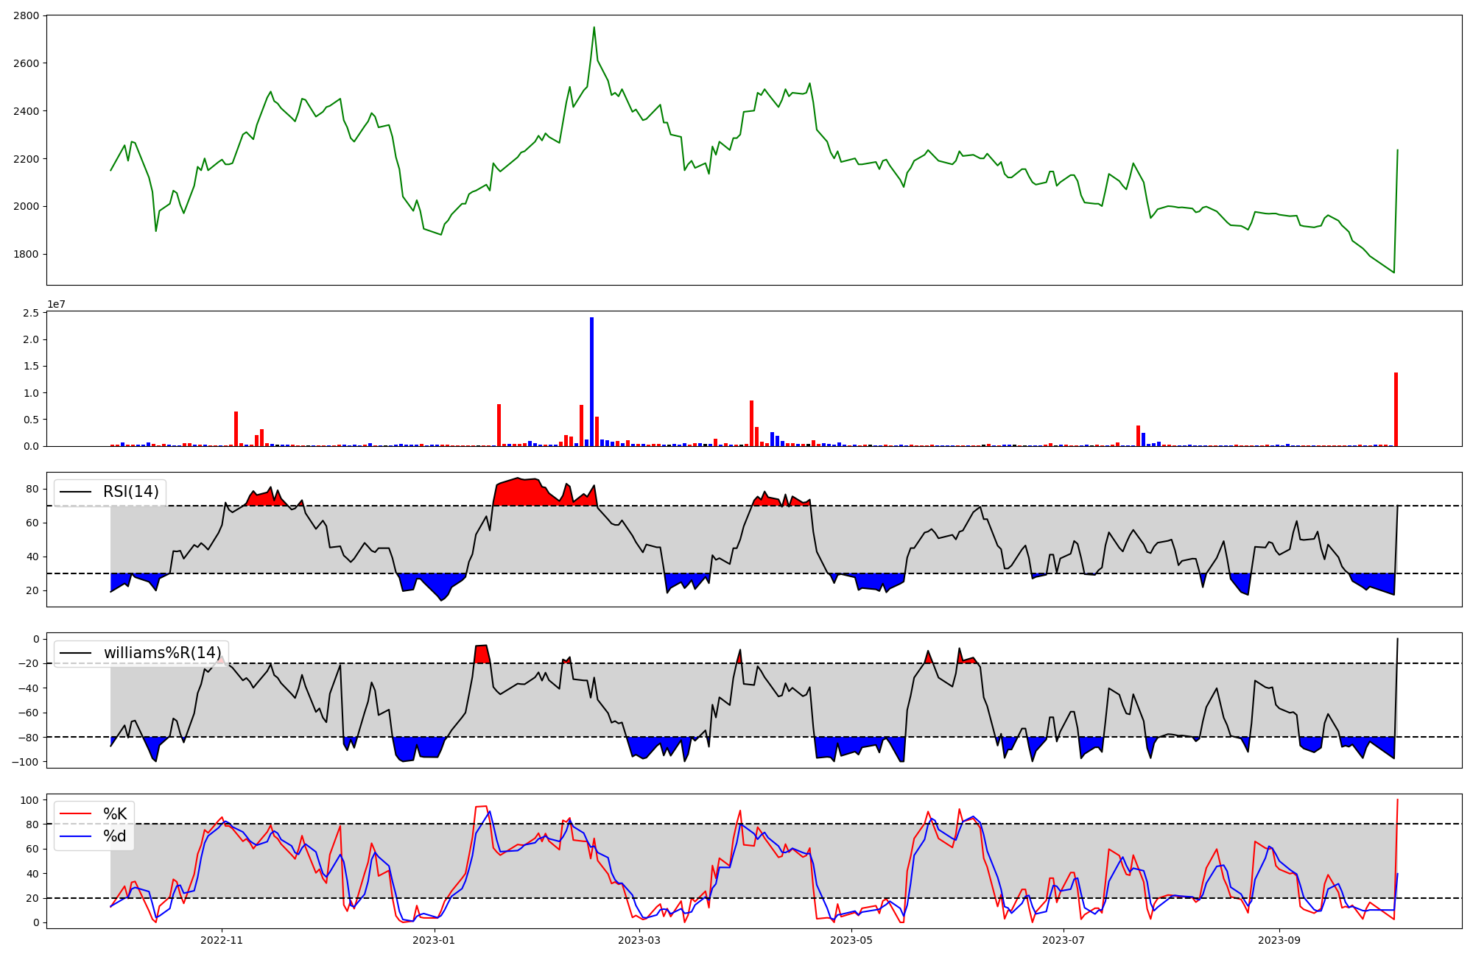Click the 2800 price axis label
The height and width of the screenshot is (957, 1473).
tap(26, 15)
